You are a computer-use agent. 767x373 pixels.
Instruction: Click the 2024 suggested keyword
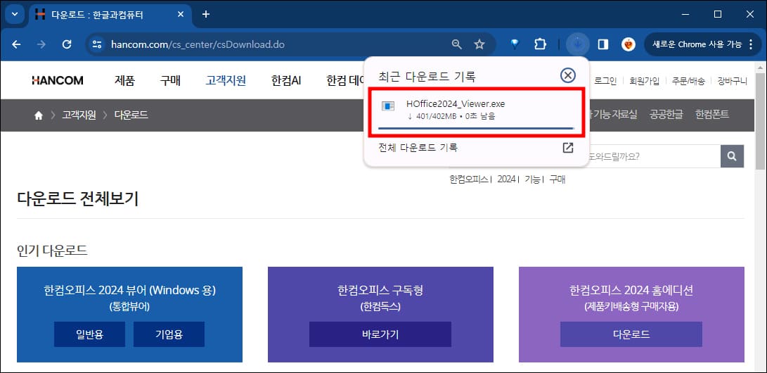tap(506, 179)
